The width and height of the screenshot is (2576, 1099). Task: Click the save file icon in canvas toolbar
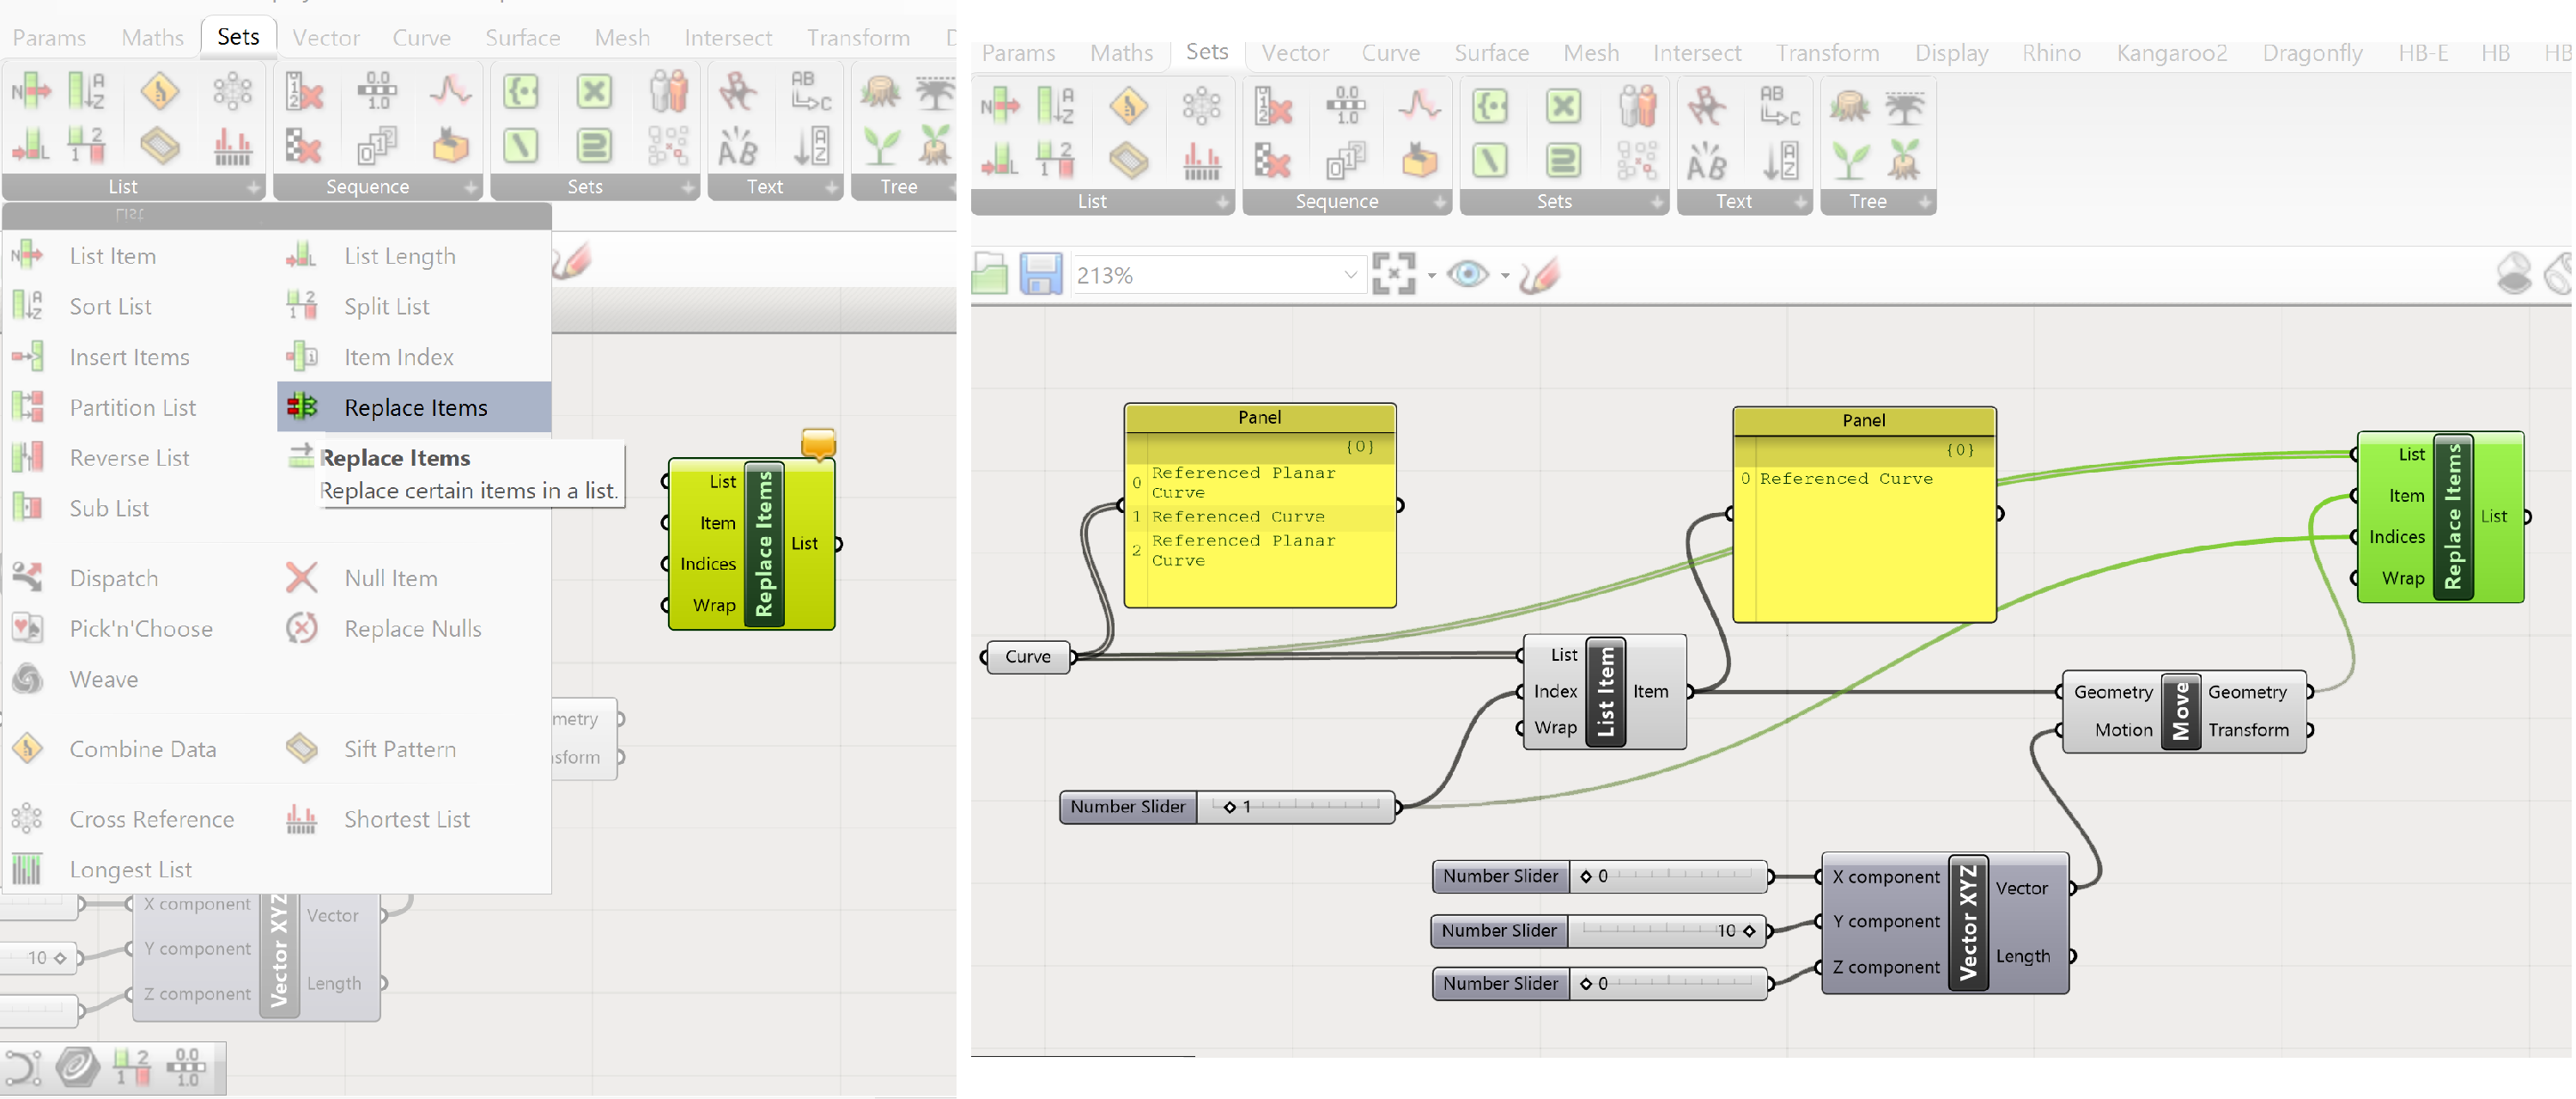[1040, 273]
